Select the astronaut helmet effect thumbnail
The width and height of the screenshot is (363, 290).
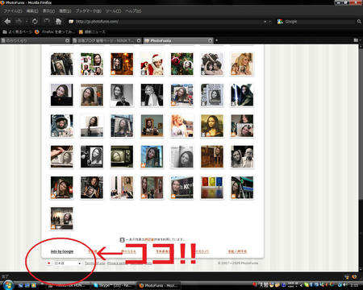pos(61,126)
